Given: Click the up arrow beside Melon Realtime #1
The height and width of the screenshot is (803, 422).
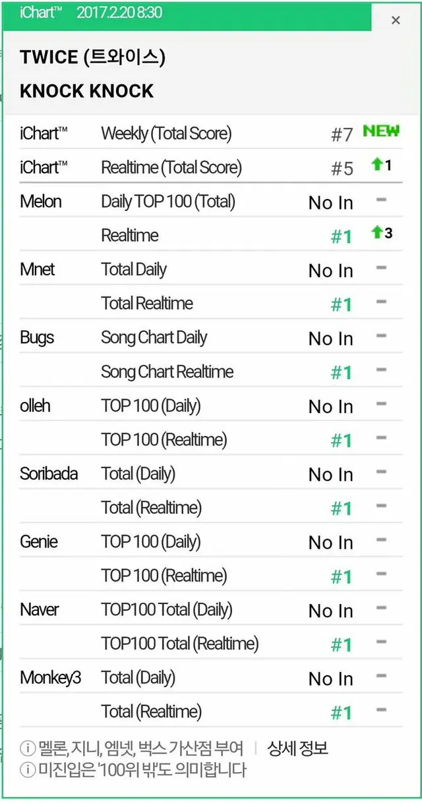Looking at the screenshot, I should (377, 233).
